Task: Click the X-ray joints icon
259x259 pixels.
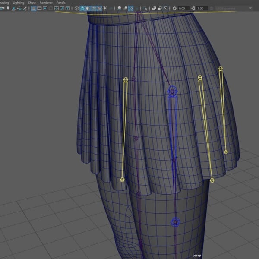Action: 165,9
